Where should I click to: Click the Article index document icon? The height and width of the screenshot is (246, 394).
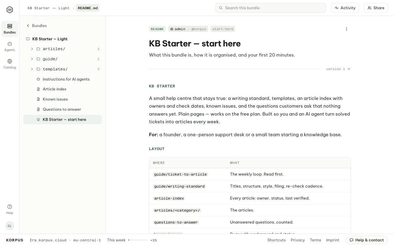coord(38,89)
